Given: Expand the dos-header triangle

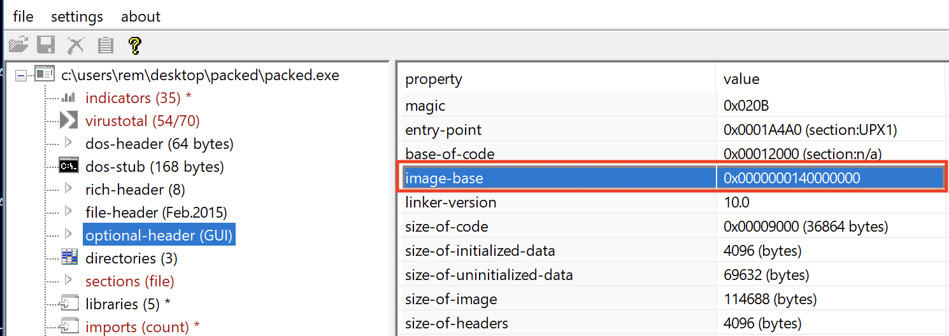Looking at the screenshot, I should [x=69, y=143].
